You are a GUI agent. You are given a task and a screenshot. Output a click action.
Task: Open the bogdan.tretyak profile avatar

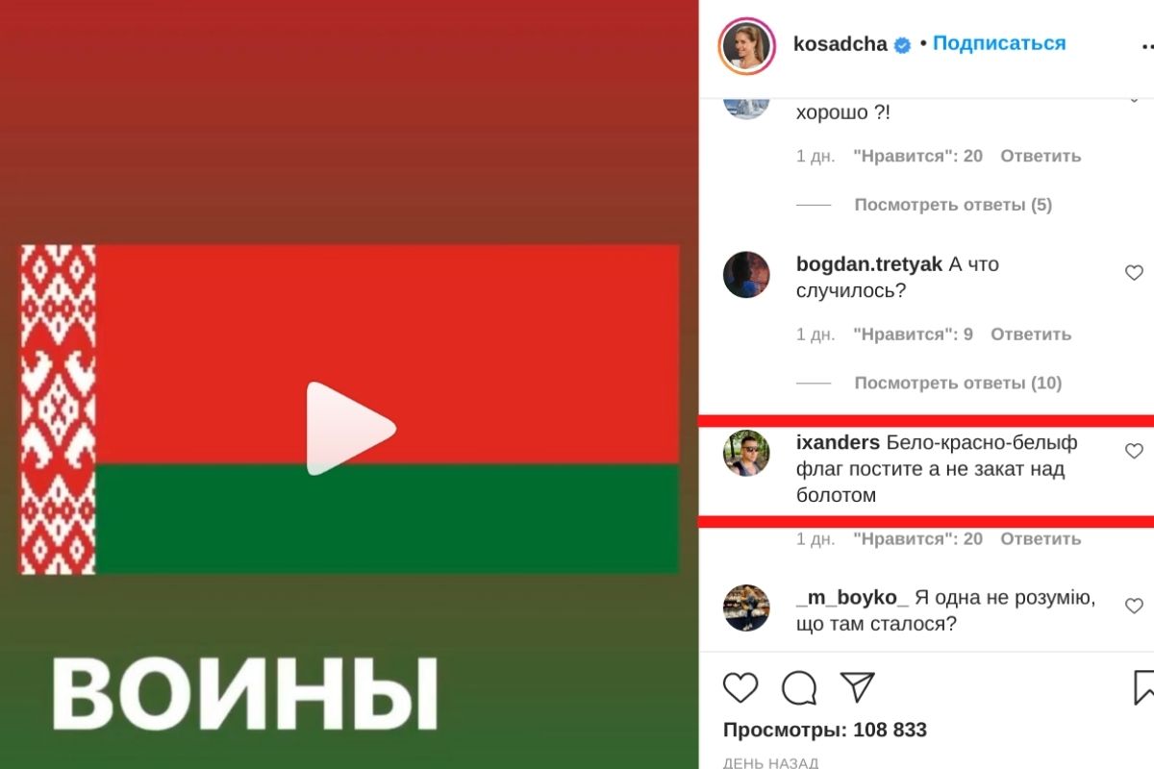point(746,275)
